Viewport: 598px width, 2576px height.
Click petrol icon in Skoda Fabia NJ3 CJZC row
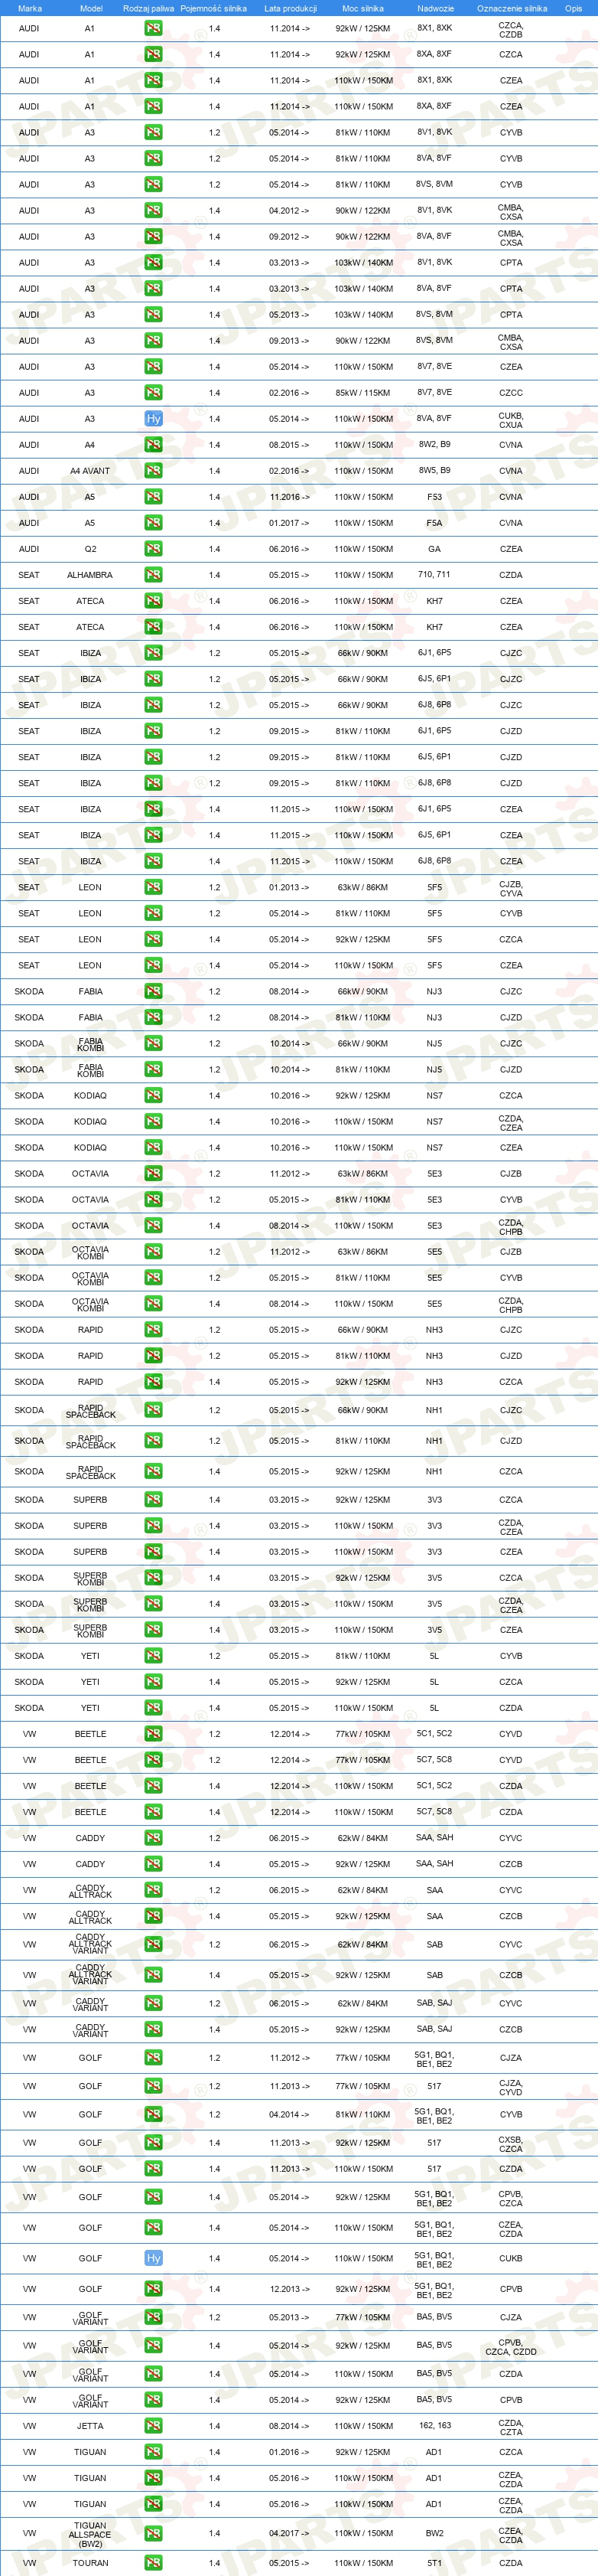153,991
